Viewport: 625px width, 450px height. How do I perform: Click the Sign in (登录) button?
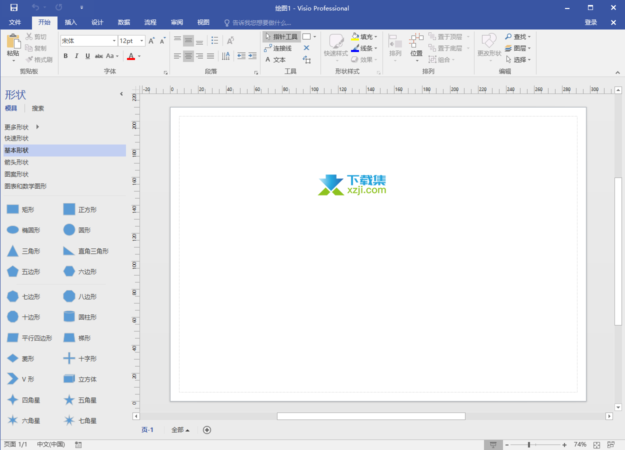(x=591, y=22)
